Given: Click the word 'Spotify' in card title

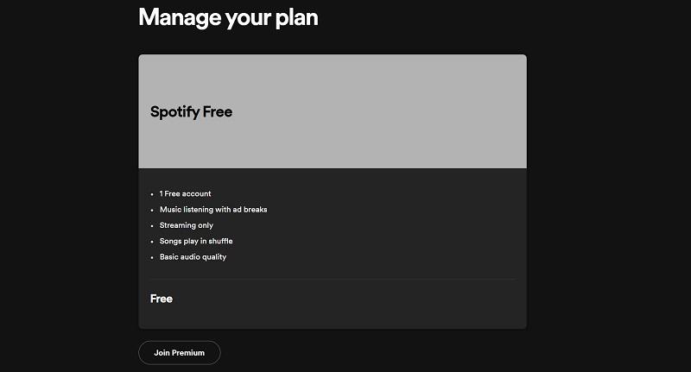Looking at the screenshot, I should (174, 112).
